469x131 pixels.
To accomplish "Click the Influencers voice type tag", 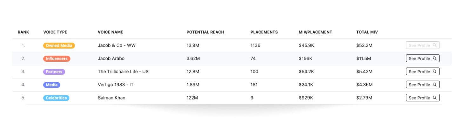I will point(57,59).
